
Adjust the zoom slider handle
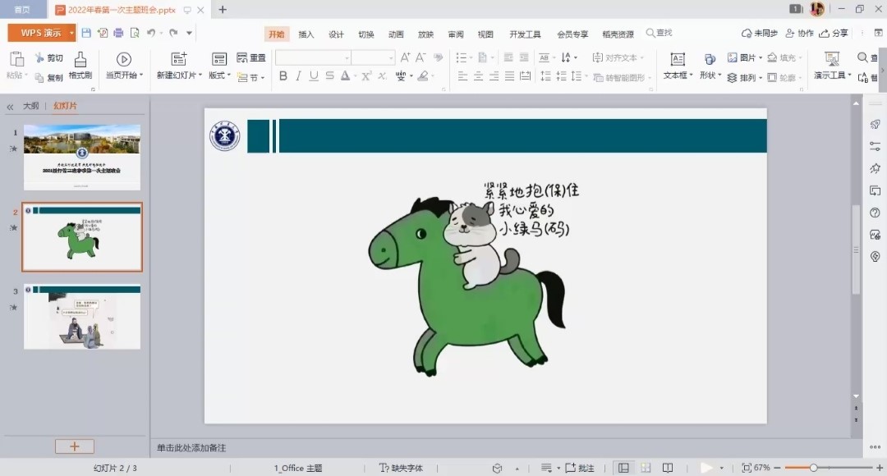coord(813,468)
